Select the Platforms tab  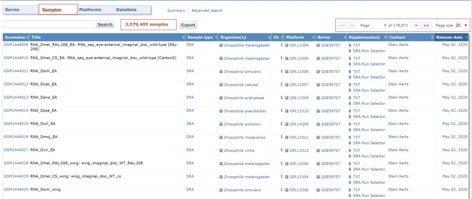pyautogui.click(x=90, y=10)
